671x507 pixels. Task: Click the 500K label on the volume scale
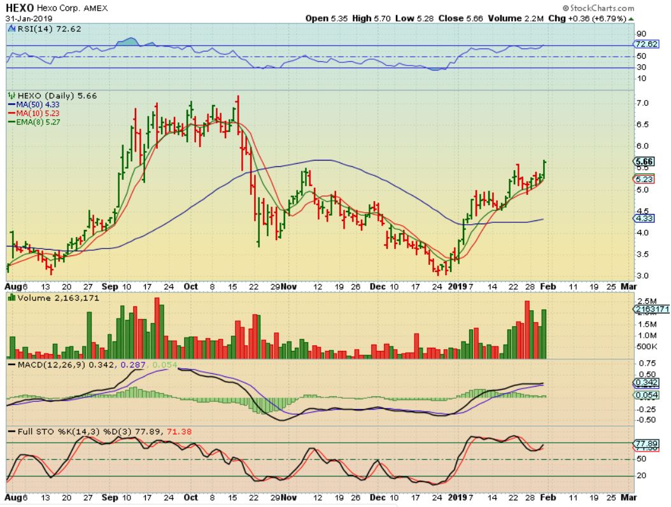coord(647,346)
